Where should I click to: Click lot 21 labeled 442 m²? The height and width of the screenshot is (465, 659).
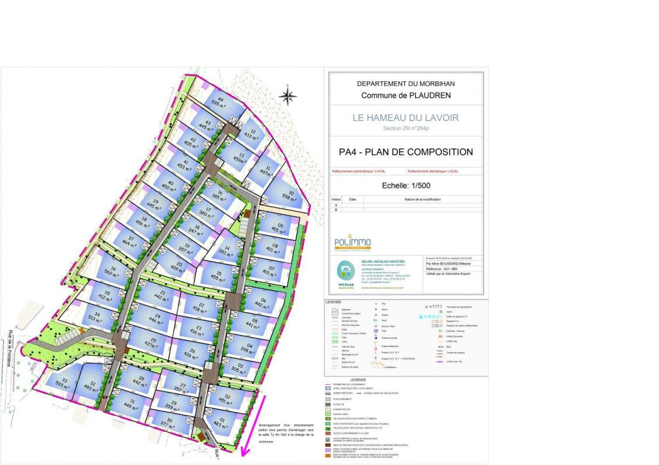point(161,295)
